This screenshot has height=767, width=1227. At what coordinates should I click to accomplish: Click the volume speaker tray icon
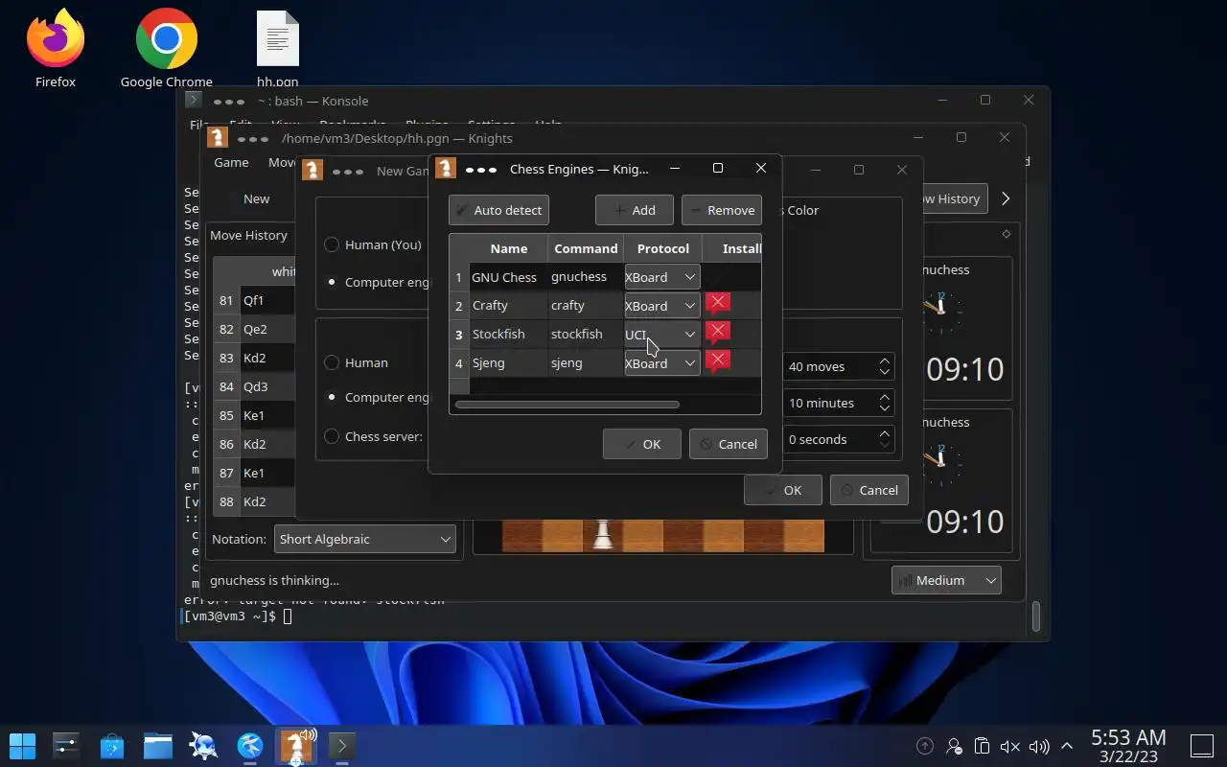[1038, 746]
